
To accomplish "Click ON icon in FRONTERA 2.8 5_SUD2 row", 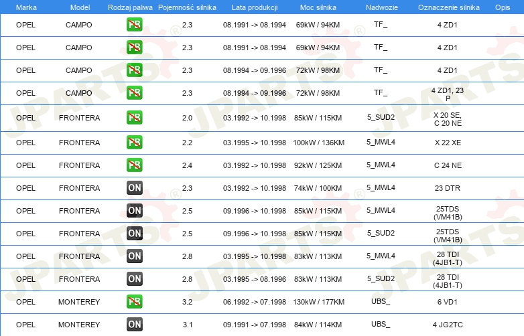I will [134, 278].
